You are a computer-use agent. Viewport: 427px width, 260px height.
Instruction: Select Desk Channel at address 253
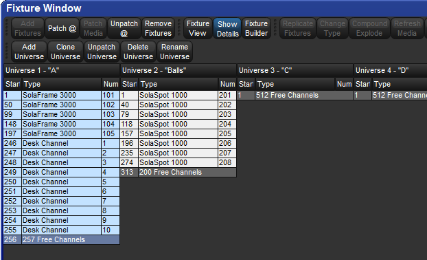tap(62, 210)
